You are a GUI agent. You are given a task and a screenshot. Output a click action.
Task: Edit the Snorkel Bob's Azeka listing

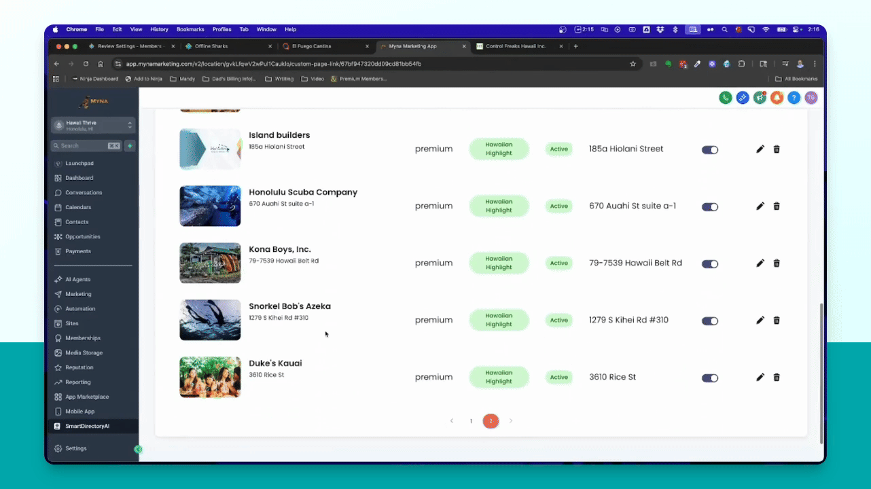760,321
